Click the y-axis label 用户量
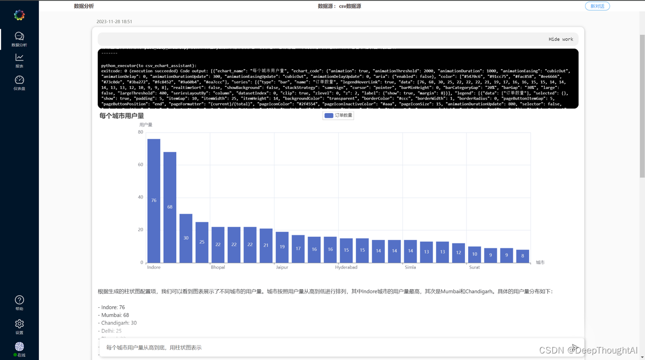This screenshot has width=645, height=360. coord(146,125)
